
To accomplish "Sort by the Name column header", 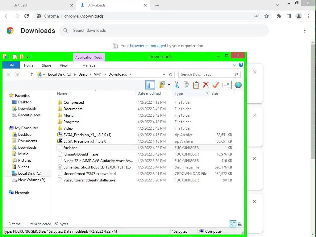I will click(96, 93).
